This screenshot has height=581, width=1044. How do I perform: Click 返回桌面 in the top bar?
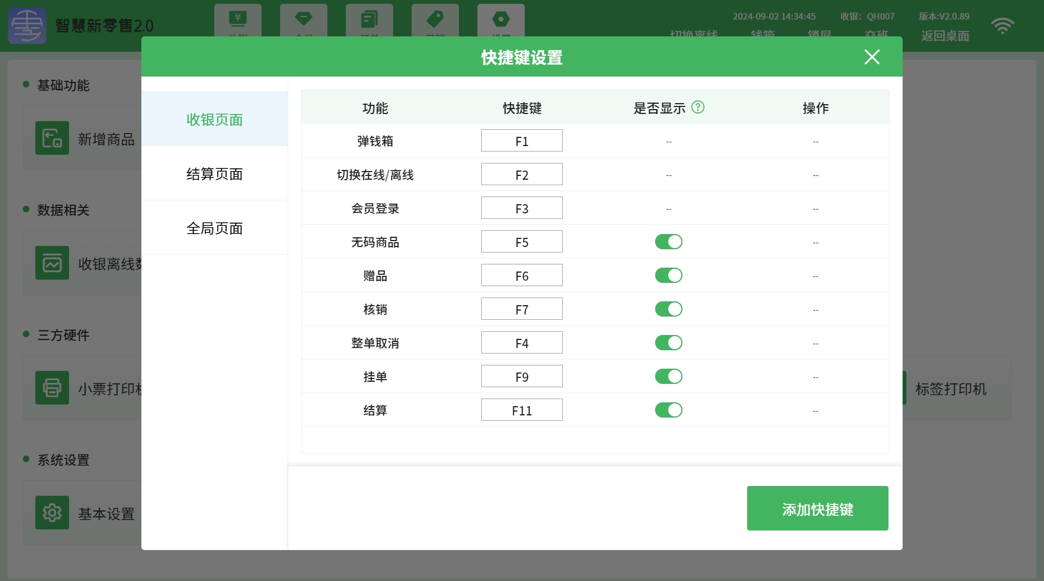click(945, 36)
